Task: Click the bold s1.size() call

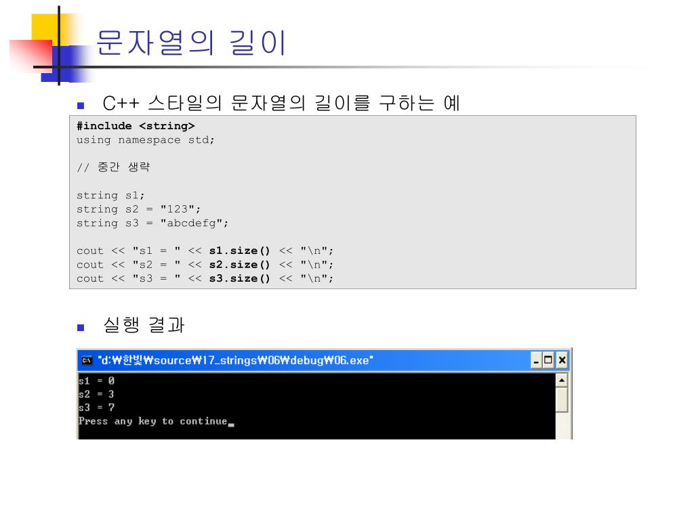Action: coord(239,251)
